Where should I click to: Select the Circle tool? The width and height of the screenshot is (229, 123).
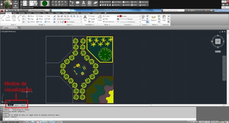click(x=14, y=18)
